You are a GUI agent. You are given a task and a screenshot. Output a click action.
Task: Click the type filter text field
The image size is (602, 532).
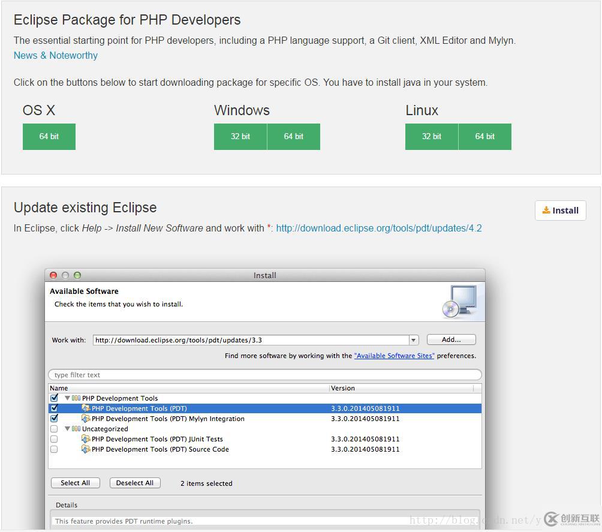[264, 375]
